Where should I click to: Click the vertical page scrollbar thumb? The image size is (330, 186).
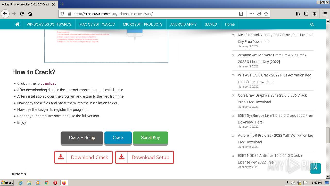[328, 135]
